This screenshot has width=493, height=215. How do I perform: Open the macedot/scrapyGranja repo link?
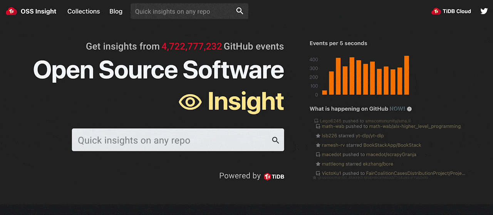[391, 154]
